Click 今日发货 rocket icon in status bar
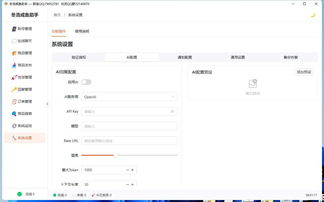 [x=93, y=195]
